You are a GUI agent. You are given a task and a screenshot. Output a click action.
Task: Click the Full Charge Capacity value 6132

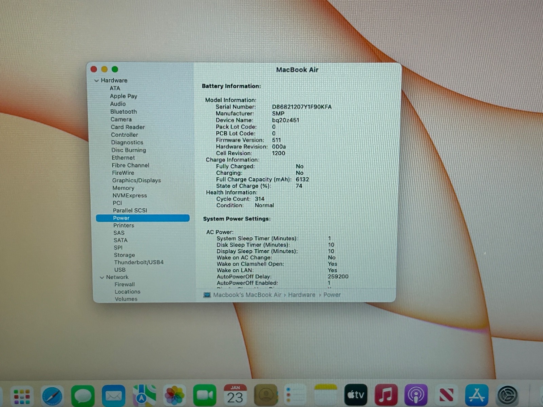click(x=302, y=179)
